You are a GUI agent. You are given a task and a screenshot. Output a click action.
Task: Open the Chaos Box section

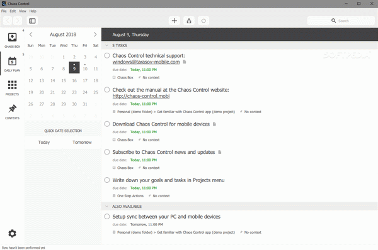point(12,40)
